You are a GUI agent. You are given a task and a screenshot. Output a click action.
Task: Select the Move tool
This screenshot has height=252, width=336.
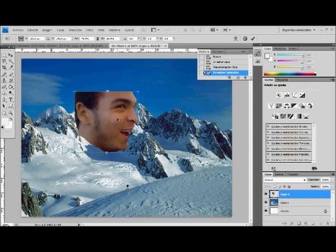coord(10,55)
